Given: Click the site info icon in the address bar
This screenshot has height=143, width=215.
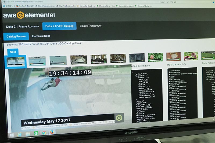Looking at the screenshot, I should click(9, 2).
